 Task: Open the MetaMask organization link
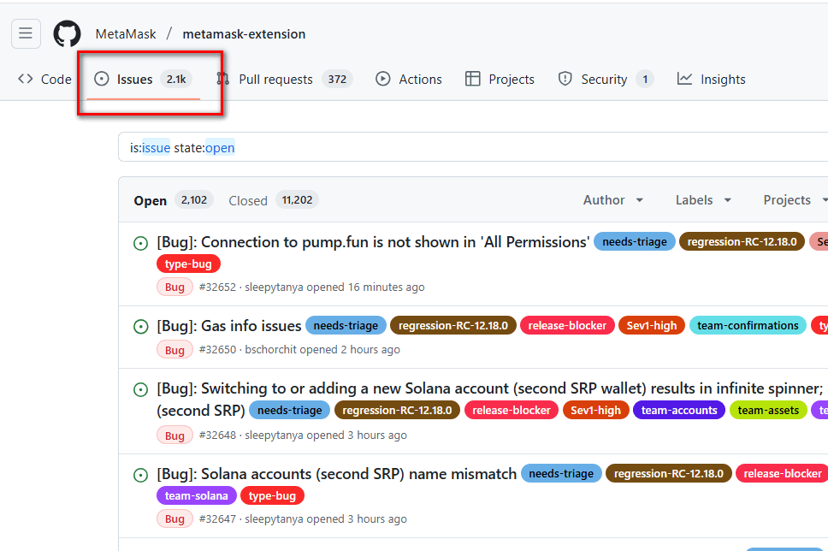point(126,34)
